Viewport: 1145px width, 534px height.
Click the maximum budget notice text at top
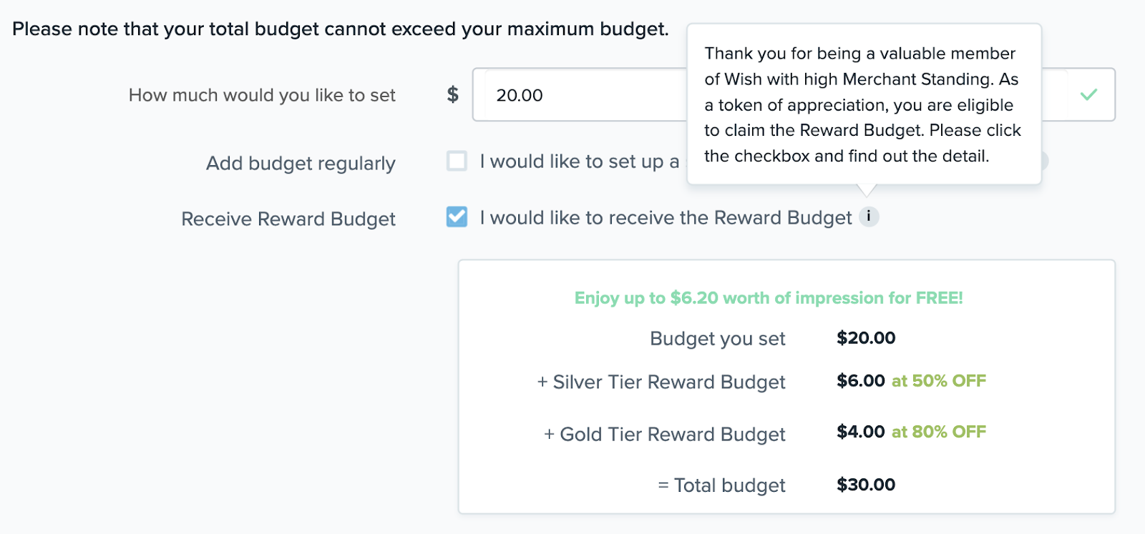click(341, 29)
